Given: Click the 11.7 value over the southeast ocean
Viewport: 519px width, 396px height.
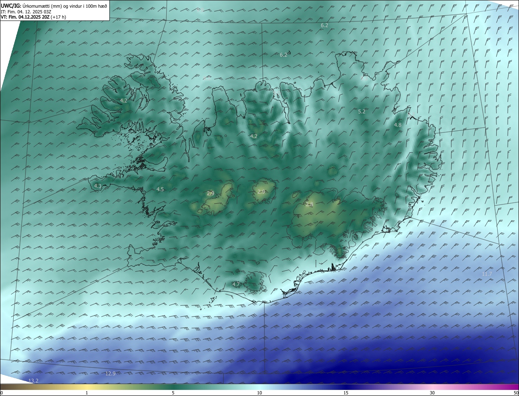Looking at the screenshot, I should pos(487,274).
